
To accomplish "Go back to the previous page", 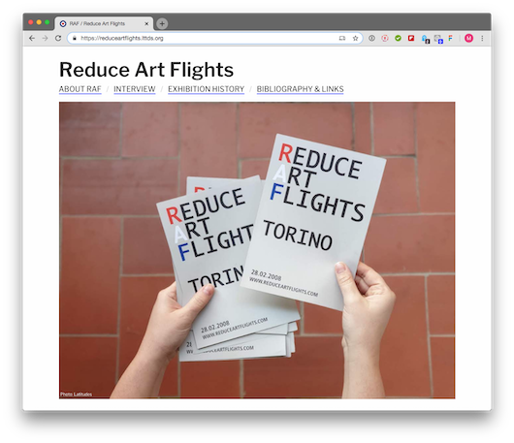I will coord(32,39).
